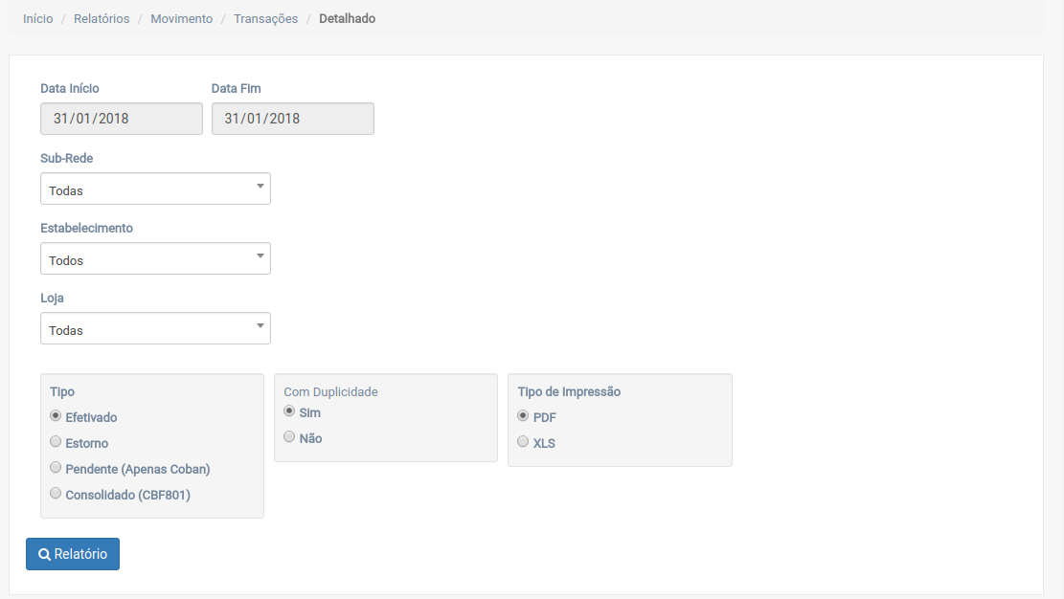Viewport: 1064px width, 599px height.
Task: Choose XLS as print type
Action: point(523,442)
